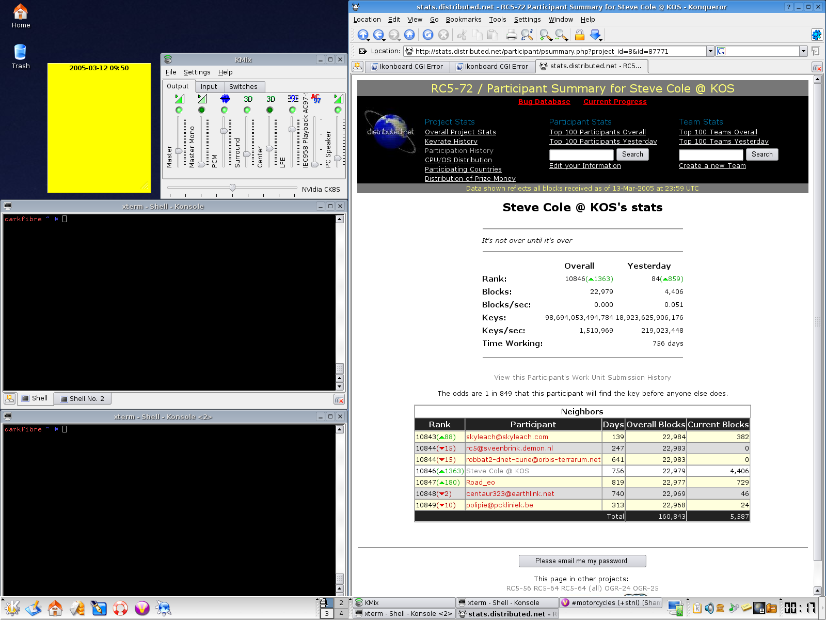This screenshot has height=620, width=826.
Task: Toggle the LFE channel mute LED
Action: pyautogui.click(x=292, y=110)
